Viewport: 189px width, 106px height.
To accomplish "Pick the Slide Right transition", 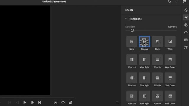I will (144, 78).
